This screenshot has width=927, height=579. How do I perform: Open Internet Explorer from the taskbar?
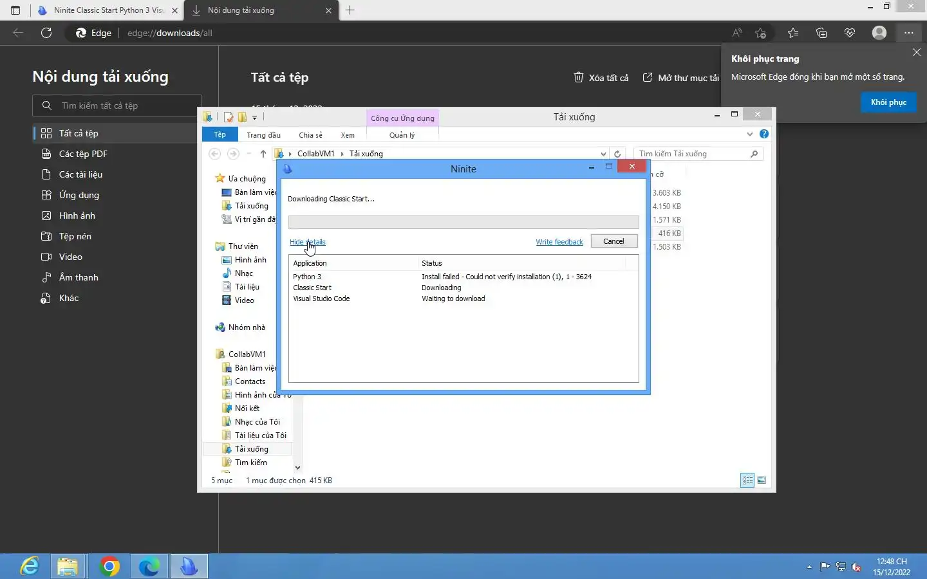(30, 566)
